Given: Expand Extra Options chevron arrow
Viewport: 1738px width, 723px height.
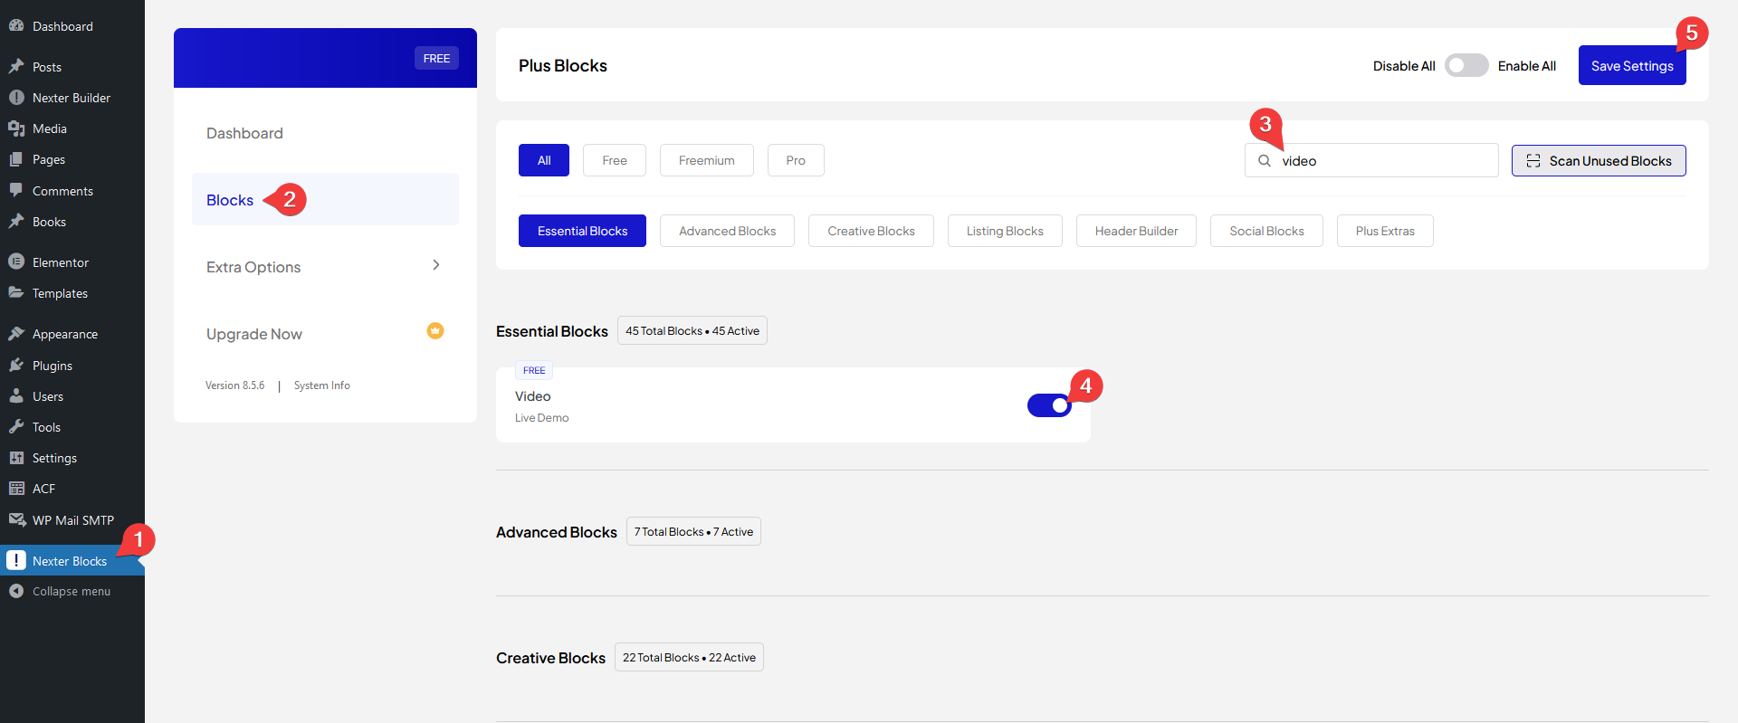Looking at the screenshot, I should tap(435, 265).
